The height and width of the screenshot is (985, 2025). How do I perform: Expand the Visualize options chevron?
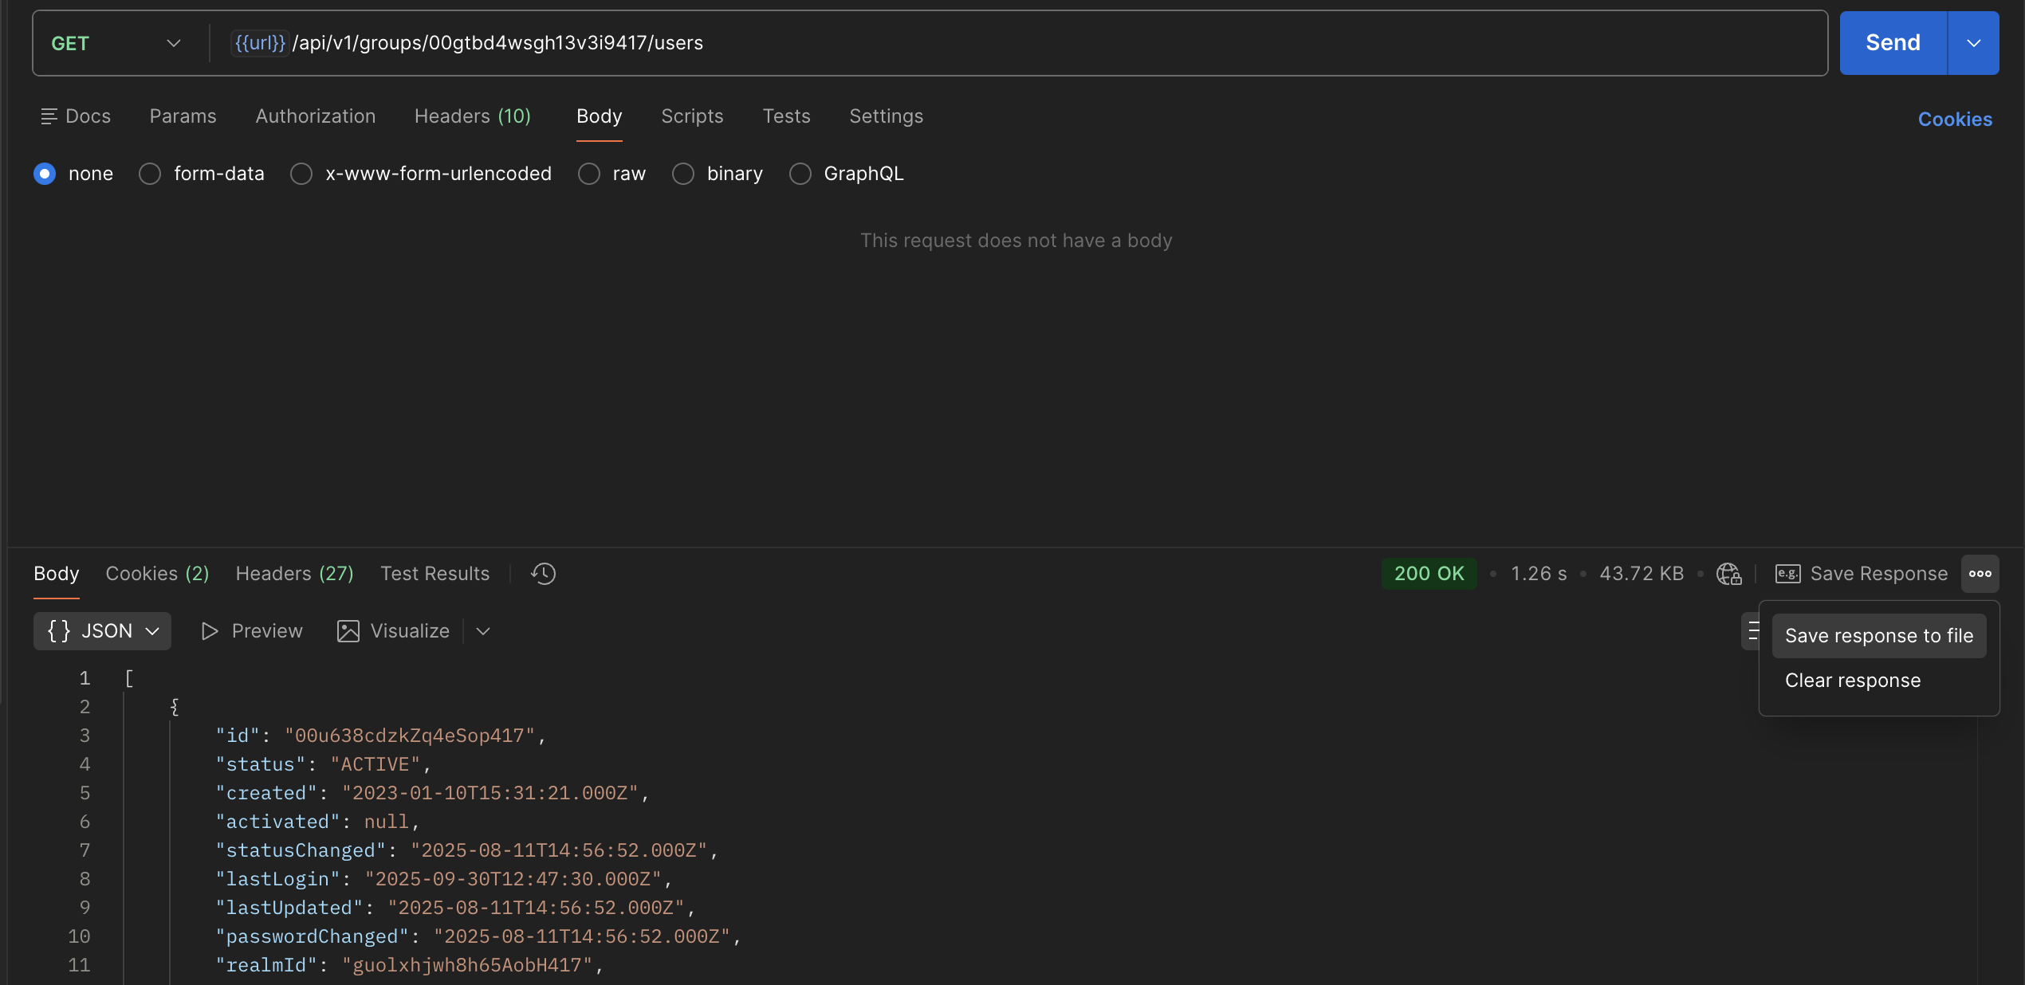[483, 631]
